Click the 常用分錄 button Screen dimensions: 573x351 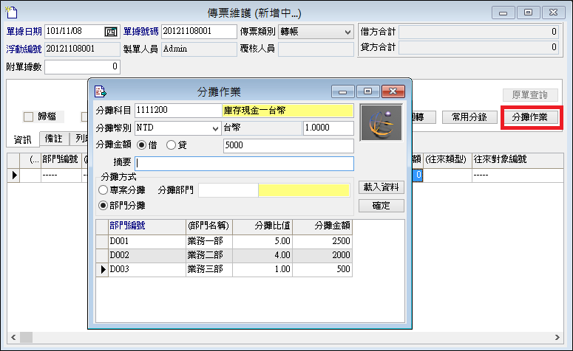[x=469, y=117]
